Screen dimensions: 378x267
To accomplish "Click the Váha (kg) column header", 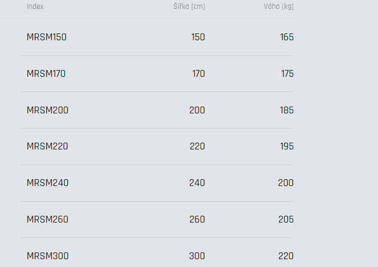I will click(278, 6).
